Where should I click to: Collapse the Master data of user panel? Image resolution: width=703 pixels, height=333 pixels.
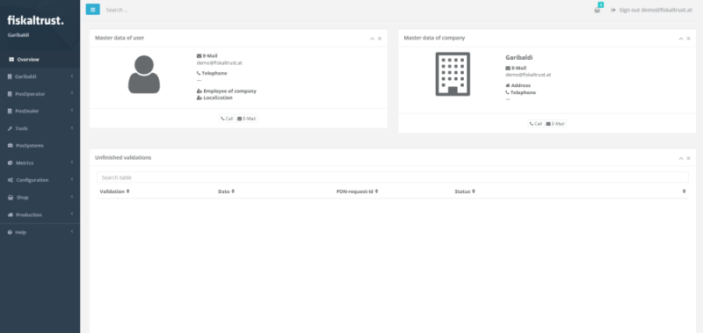372,39
